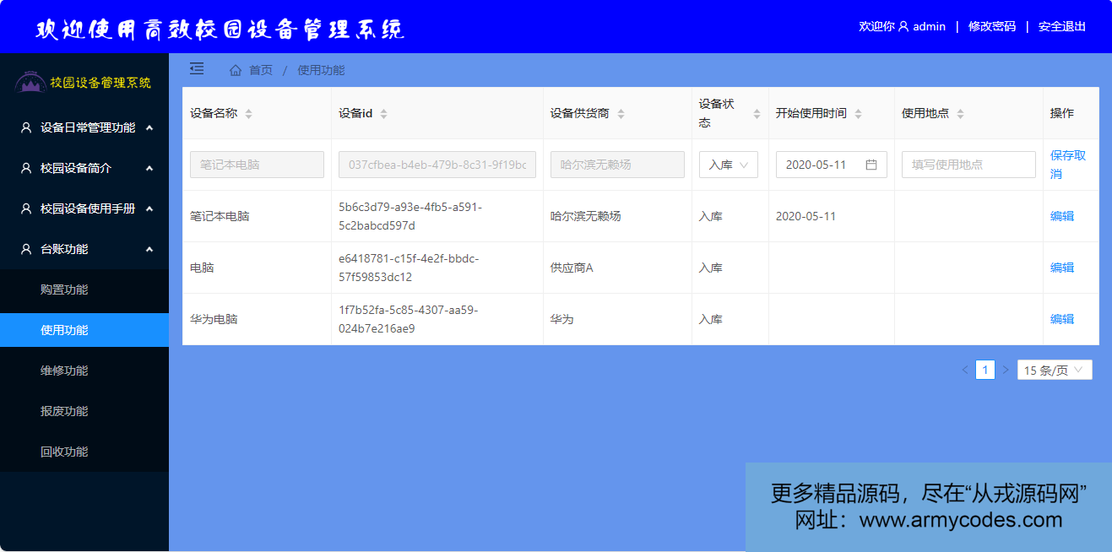Collapse the sidebar using the fold icon

(x=197, y=68)
